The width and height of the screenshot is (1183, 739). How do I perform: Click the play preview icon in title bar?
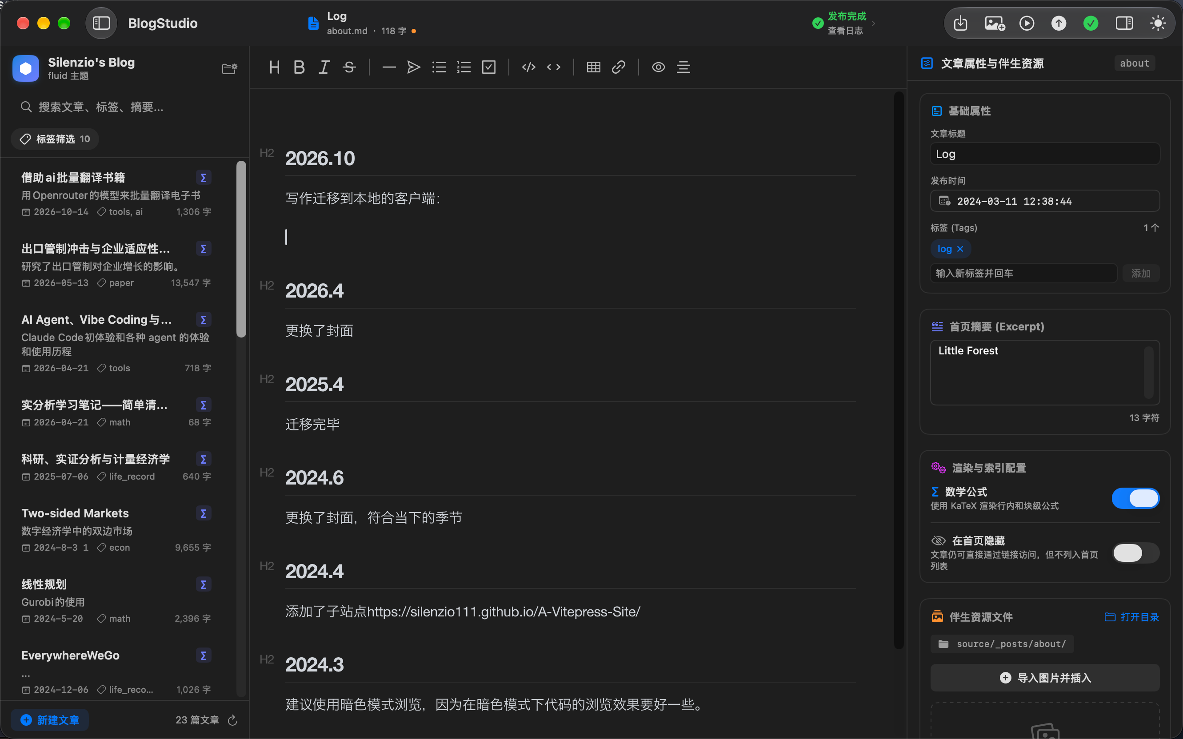(x=1027, y=23)
